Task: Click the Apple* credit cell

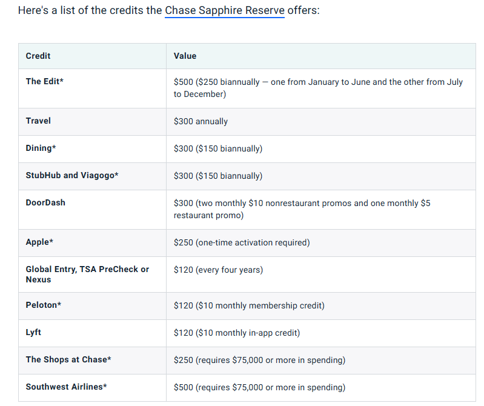Action: (39, 242)
